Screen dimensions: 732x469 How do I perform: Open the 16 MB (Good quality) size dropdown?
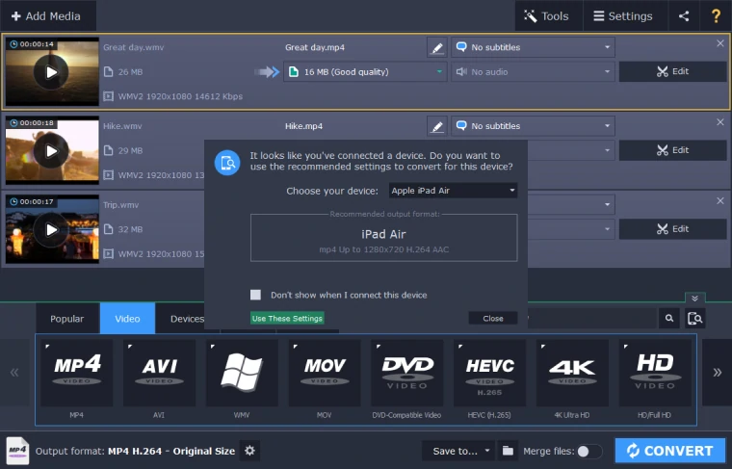366,72
